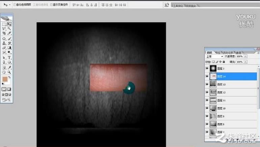
Task: Toggle lock transparent pixels
Action: (213, 62)
